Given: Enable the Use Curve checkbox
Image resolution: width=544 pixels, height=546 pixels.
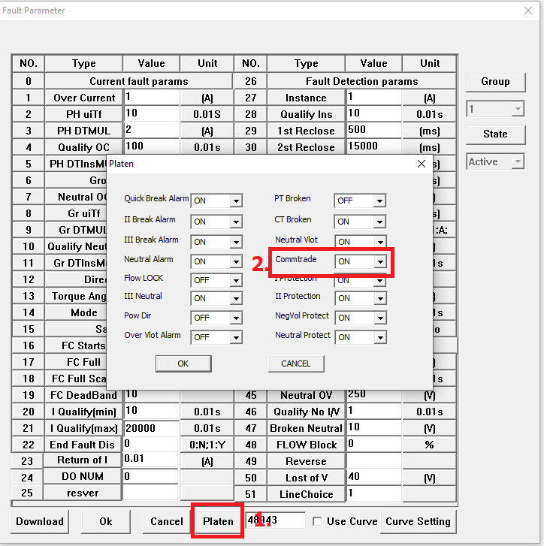Looking at the screenshot, I should 318,521.
